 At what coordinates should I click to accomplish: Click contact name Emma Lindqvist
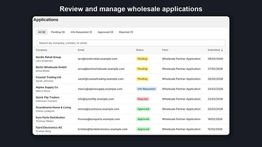click(x=45, y=111)
